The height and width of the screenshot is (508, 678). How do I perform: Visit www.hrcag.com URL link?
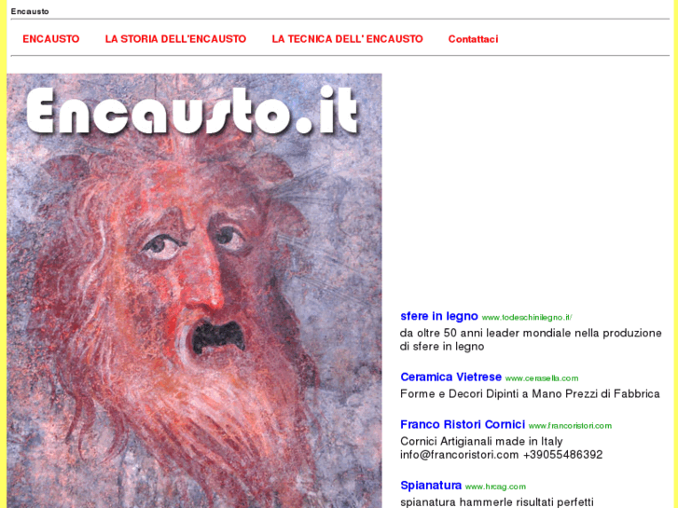tap(495, 487)
